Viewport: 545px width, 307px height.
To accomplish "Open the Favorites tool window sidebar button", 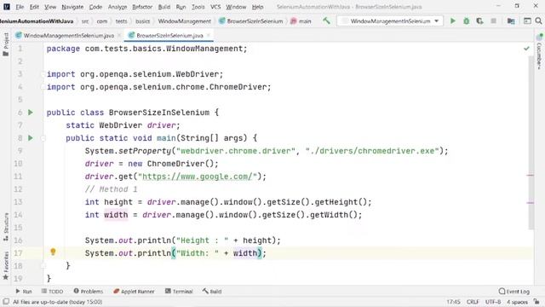I will [x=6, y=265].
